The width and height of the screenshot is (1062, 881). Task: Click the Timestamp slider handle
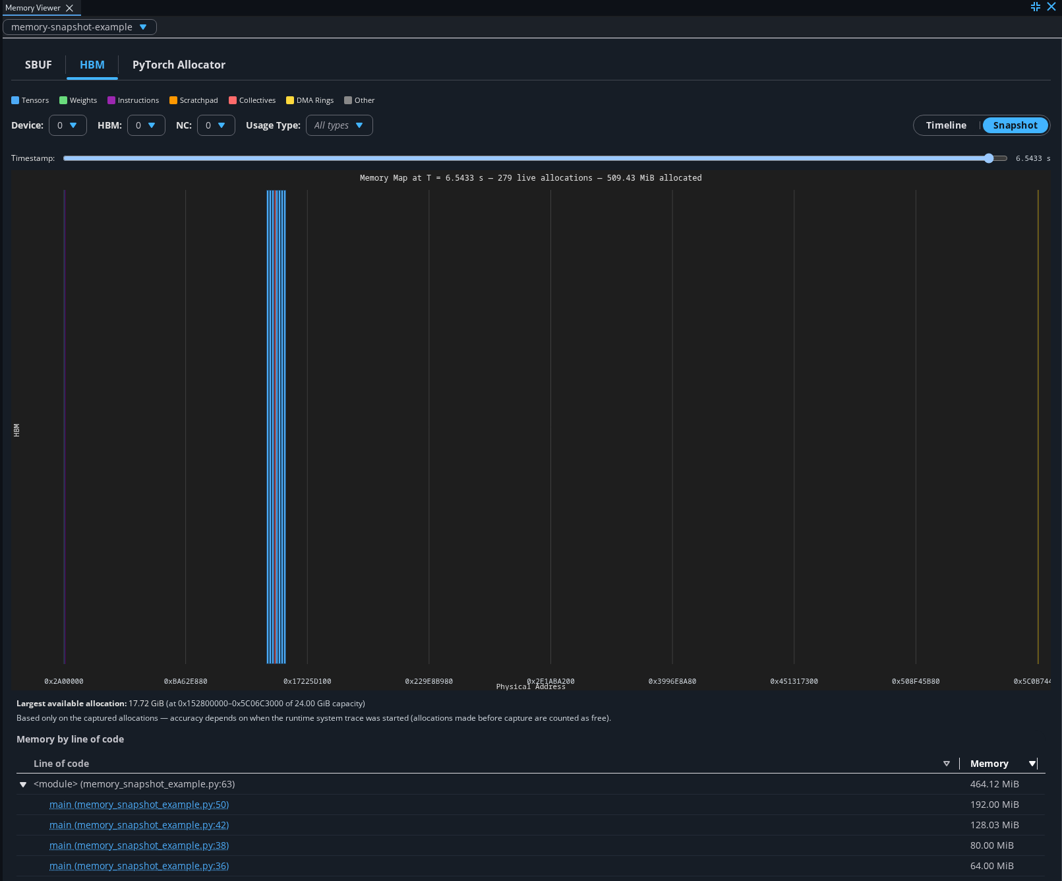coord(989,158)
